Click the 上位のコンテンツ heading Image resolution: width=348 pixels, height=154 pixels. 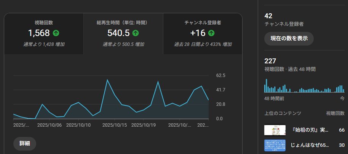(x=283, y=113)
